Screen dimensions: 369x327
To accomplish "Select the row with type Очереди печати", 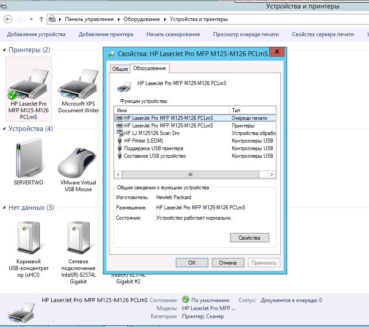I will click(195, 118).
